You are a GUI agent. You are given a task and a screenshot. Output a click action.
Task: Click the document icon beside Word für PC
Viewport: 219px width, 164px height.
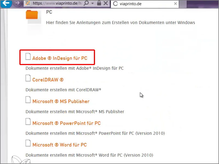pos(28,143)
